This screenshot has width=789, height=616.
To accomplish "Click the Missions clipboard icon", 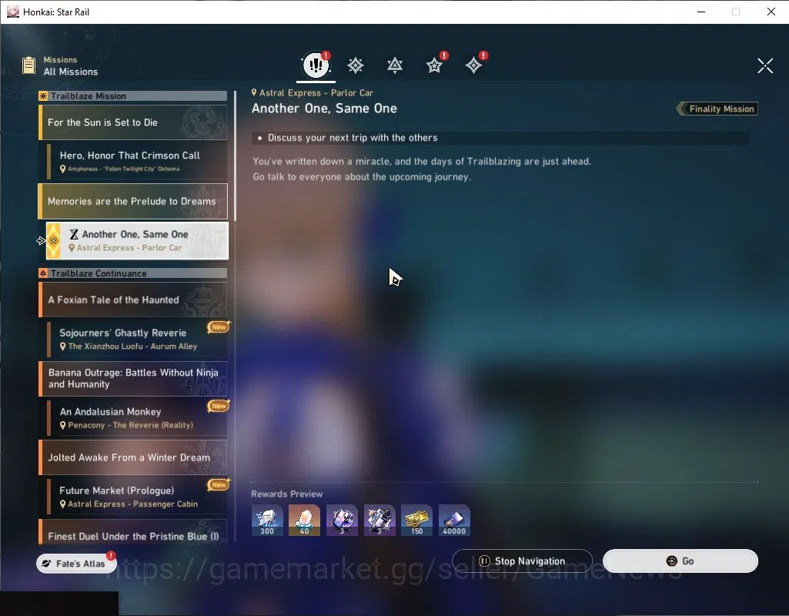I will (x=28, y=65).
